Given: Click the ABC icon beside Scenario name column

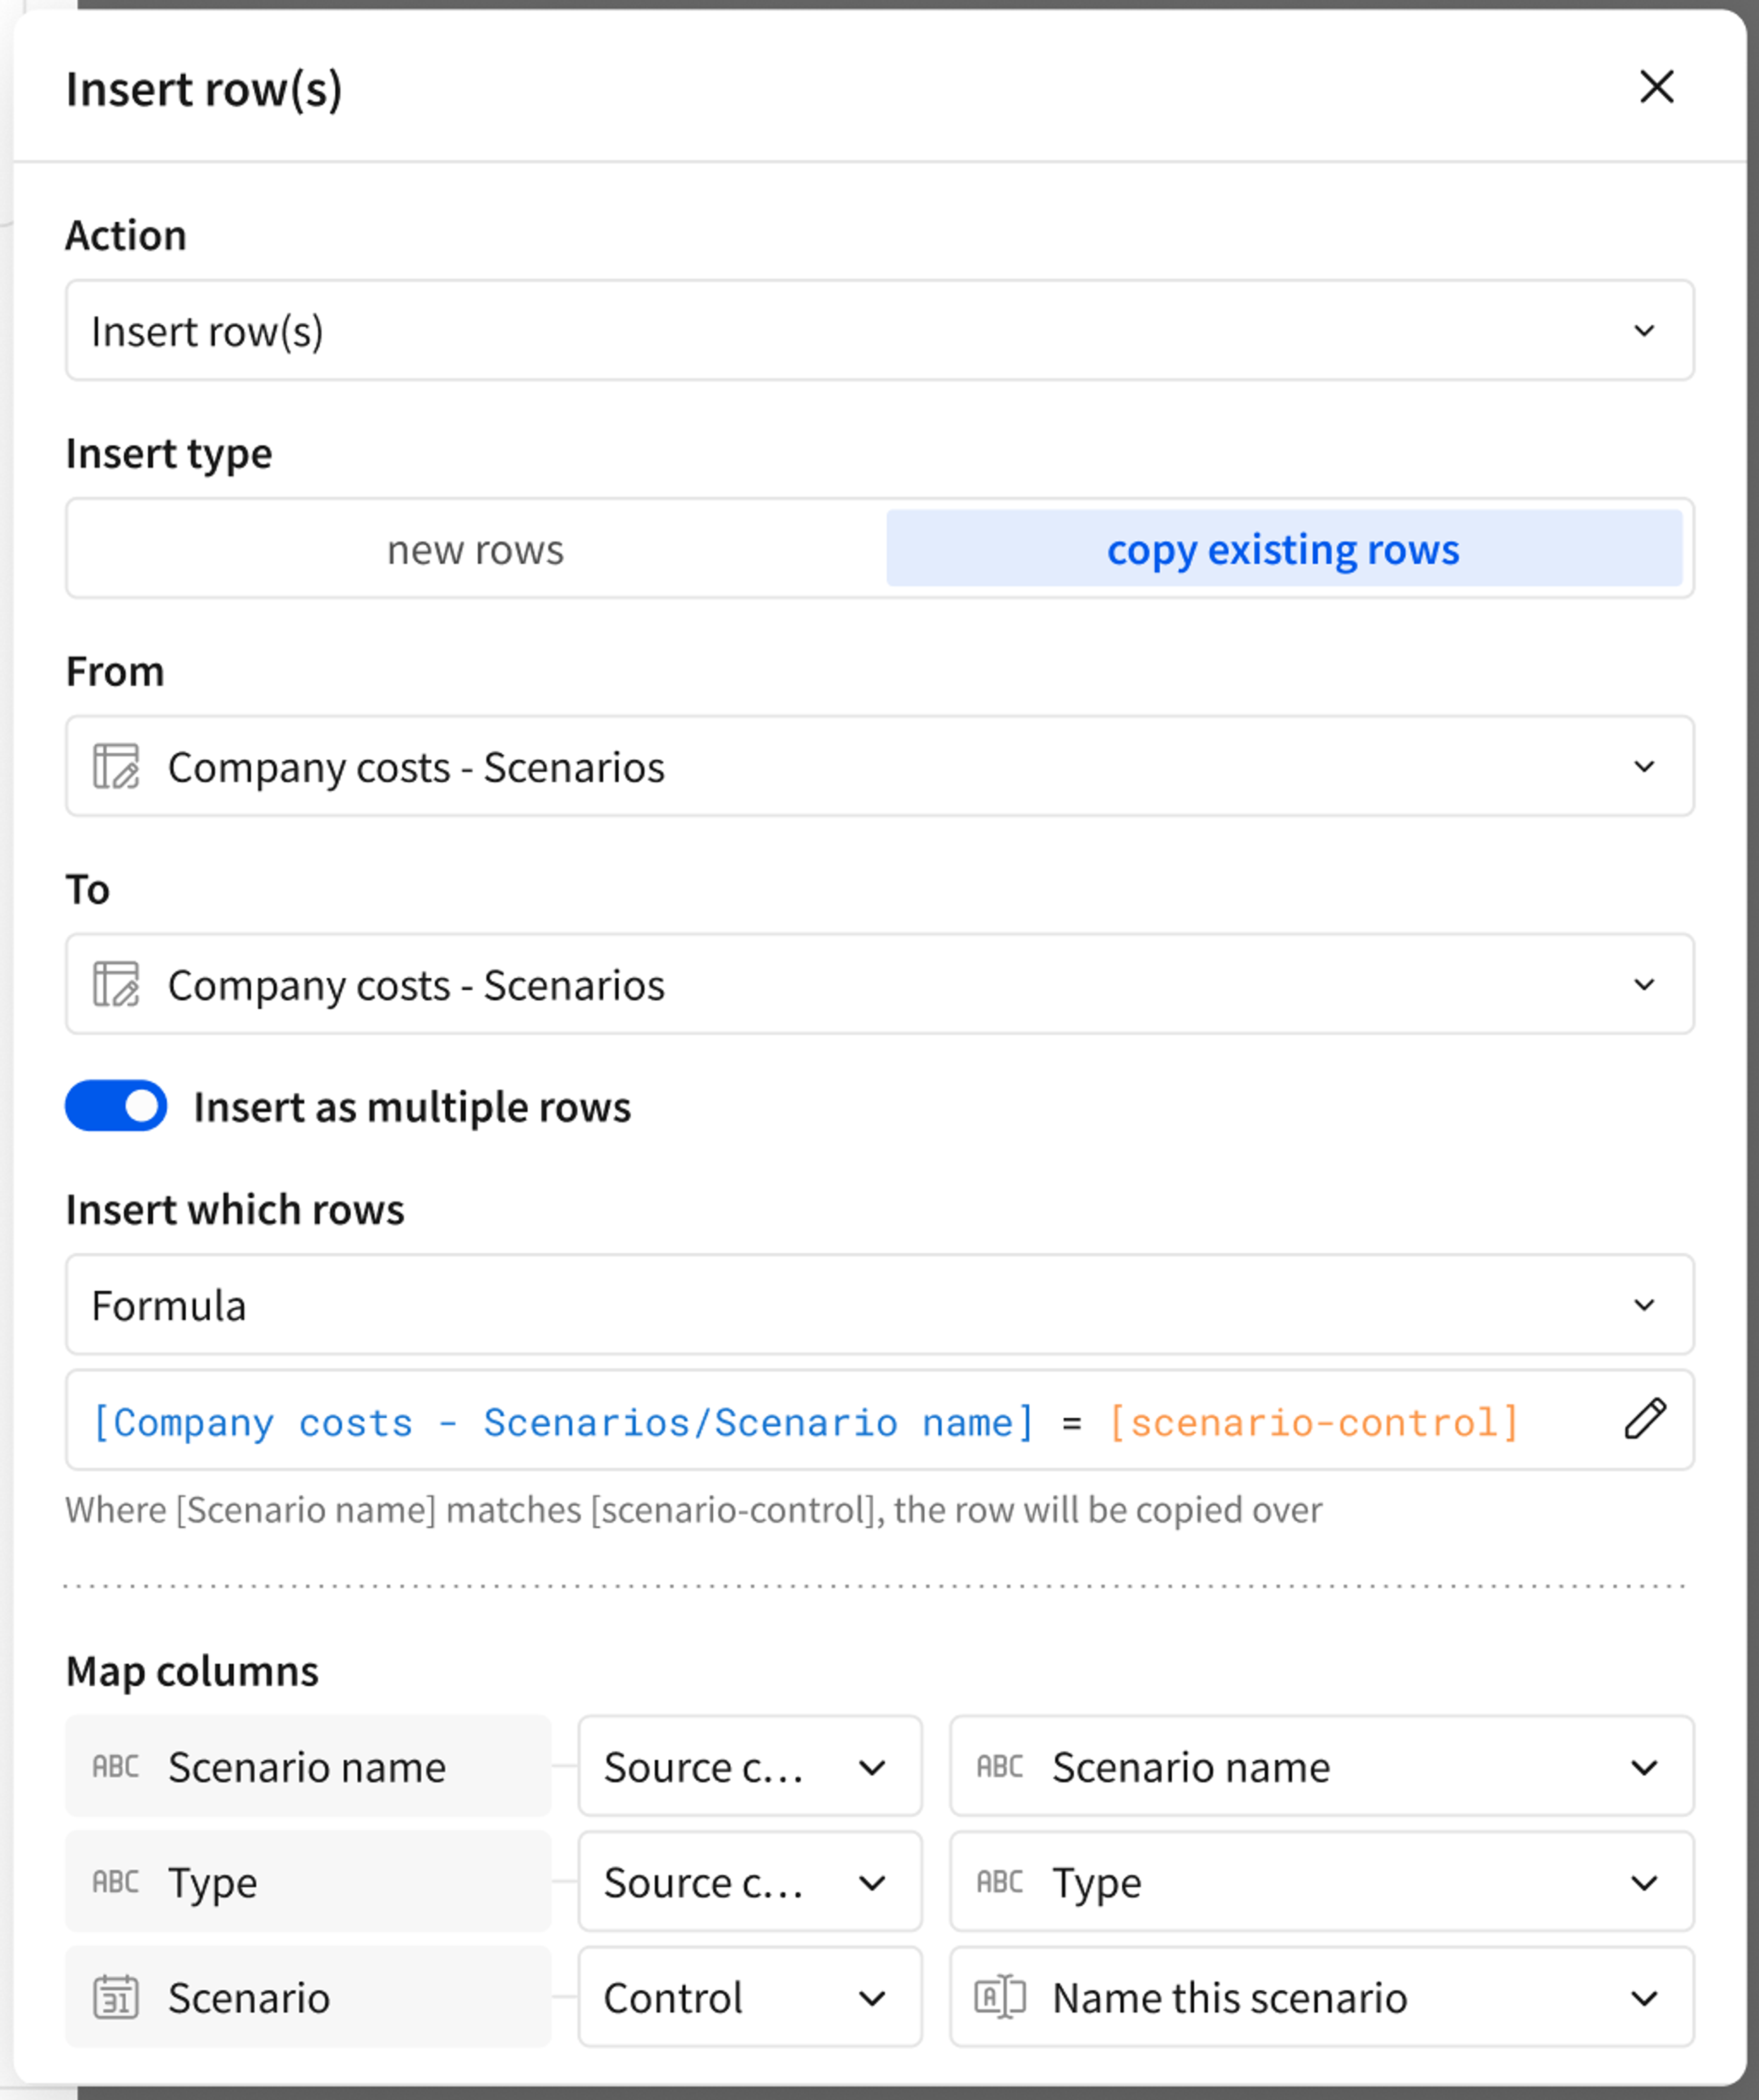Looking at the screenshot, I should click(116, 1767).
